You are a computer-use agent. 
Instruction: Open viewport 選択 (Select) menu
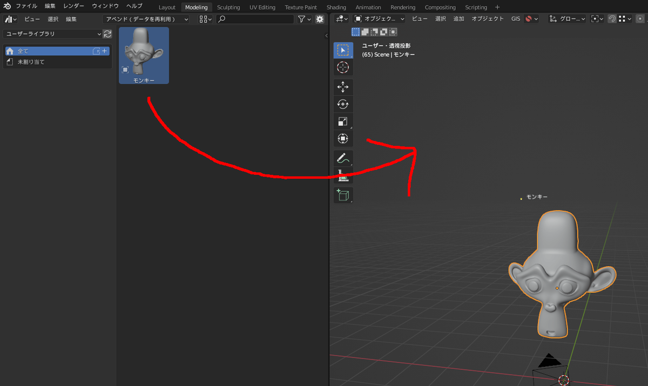click(441, 18)
